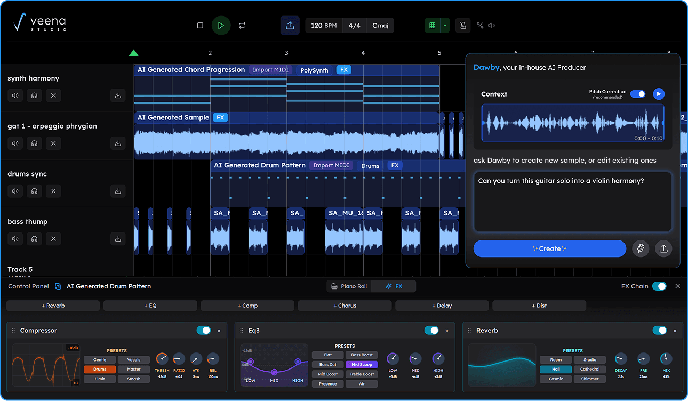Disable the Reverb effect toggle
The height and width of the screenshot is (401, 688).
tap(660, 331)
